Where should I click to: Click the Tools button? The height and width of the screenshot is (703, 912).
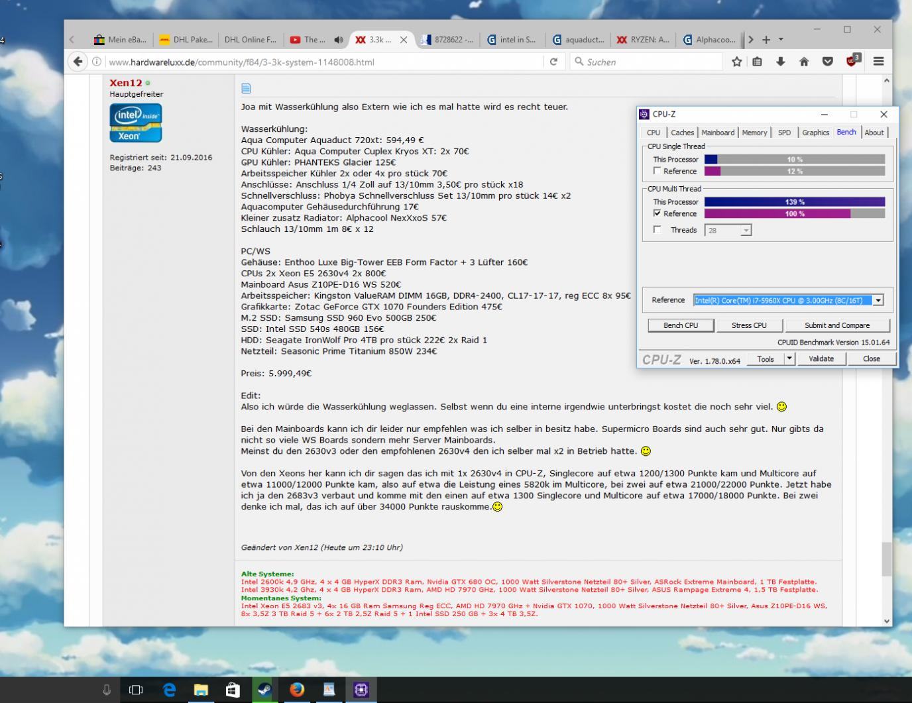pyautogui.click(x=766, y=358)
